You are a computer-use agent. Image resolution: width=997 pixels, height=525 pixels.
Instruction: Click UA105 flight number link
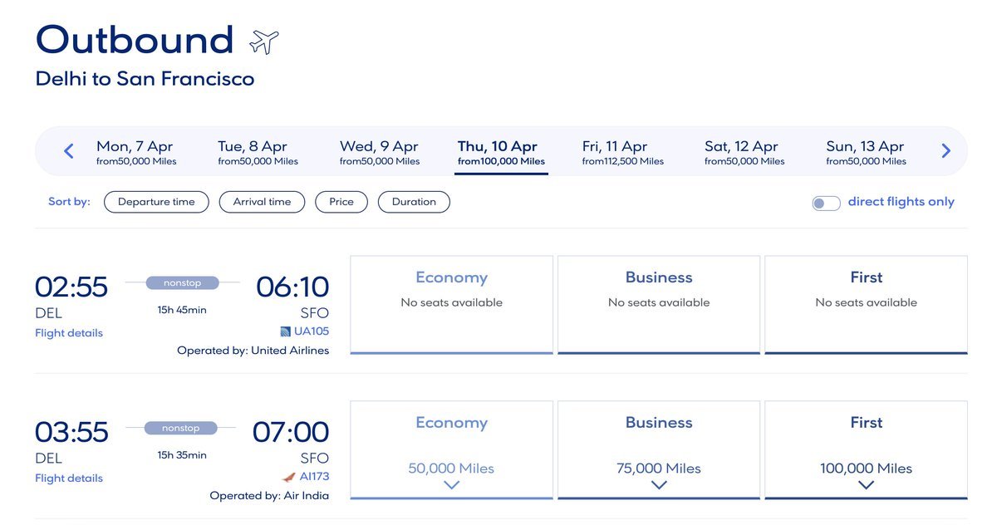pyautogui.click(x=312, y=331)
